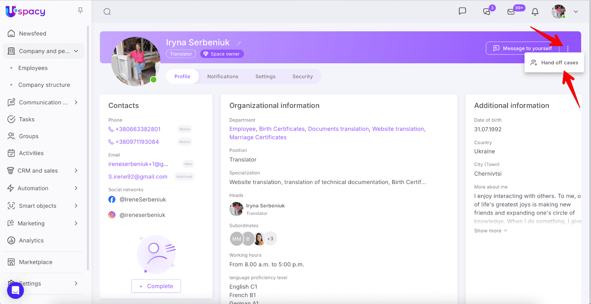Screen dimensions: 591x304
Task: Open the user account dropdown arrow
Action: pos(575,12)
